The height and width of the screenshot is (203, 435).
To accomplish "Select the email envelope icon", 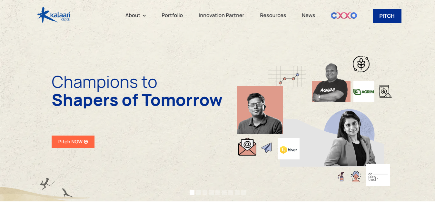I will tap(247, 147).
